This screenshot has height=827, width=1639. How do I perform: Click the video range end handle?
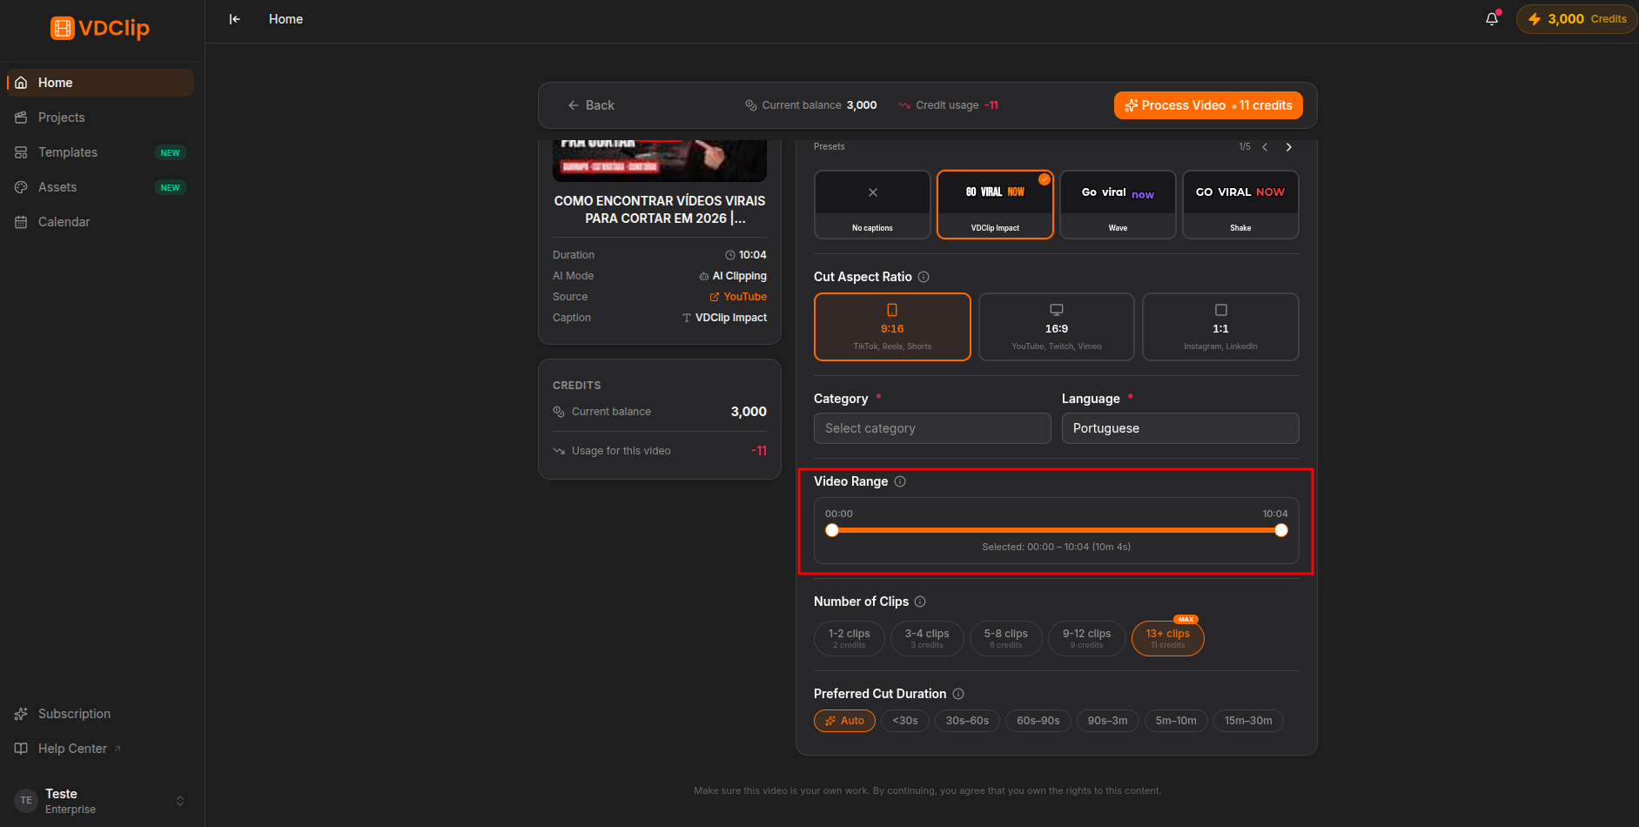[1281, 530]
